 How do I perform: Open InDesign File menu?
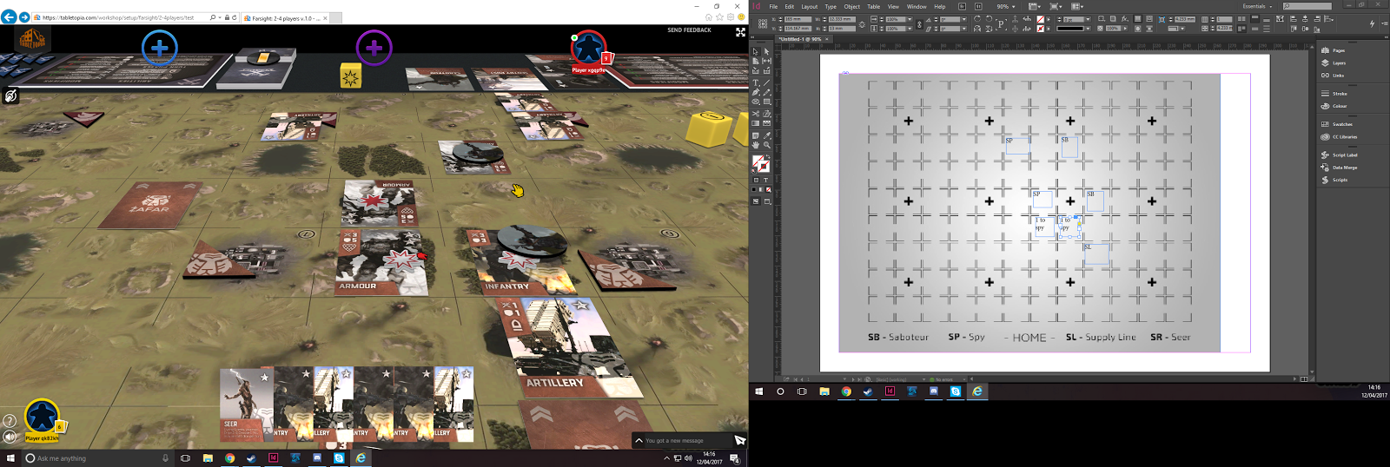click(x=773, y=6)
